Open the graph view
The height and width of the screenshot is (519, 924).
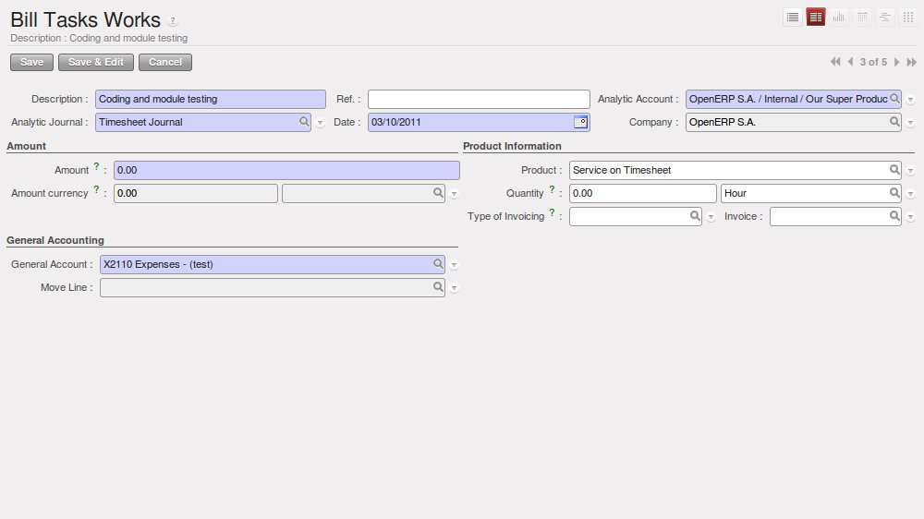(x=839, y=17)
